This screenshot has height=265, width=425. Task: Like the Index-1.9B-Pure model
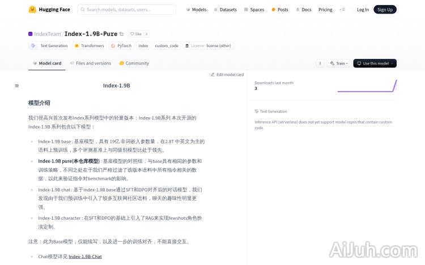(135, 34)
